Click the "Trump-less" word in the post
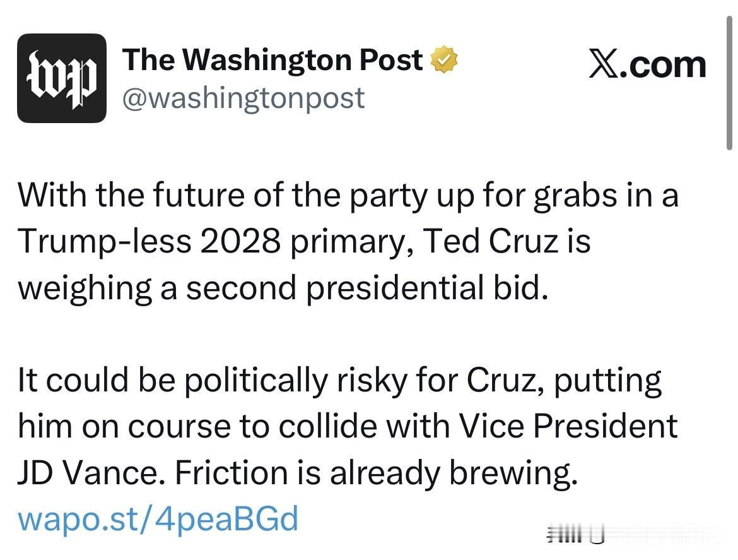 click(x=105, y=241)
